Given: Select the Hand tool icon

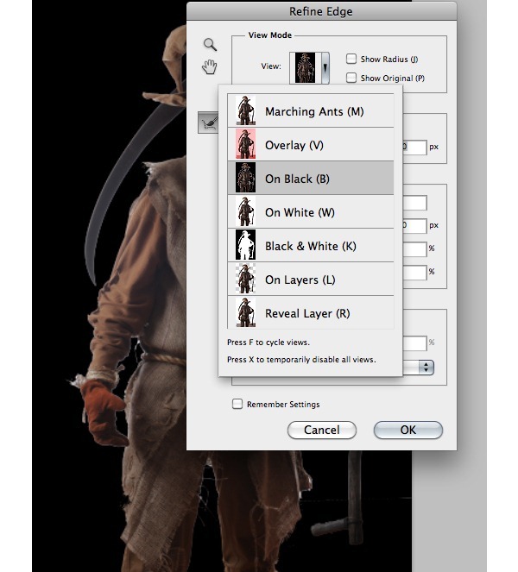Looking at the screenshot, I should tap(210, 67).
